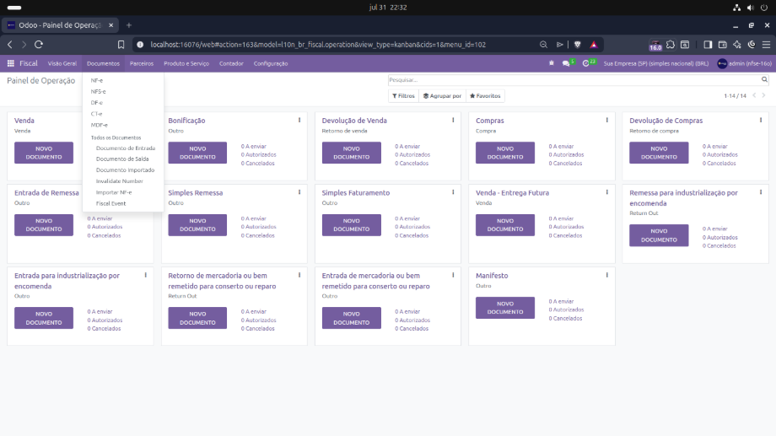Open the Odoo apps grid menu
Image resolution: width=776 pixels, height=436 pixels.
point(10,63)
